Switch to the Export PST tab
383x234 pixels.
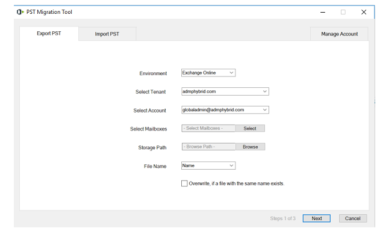(49, 34)
